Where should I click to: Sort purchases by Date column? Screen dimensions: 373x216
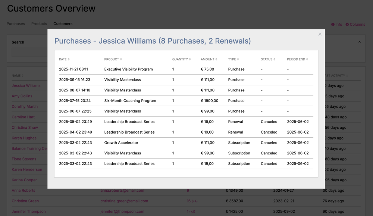point(64,59)
